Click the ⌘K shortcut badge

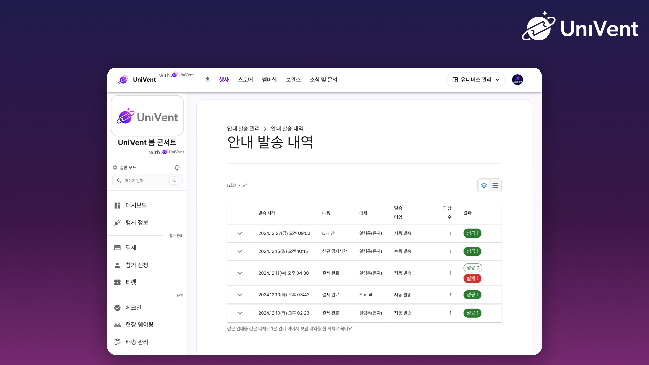(x=174, y=181)
